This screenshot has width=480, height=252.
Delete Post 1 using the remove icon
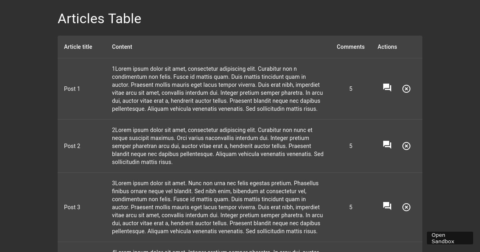click(x=406, y=89)
